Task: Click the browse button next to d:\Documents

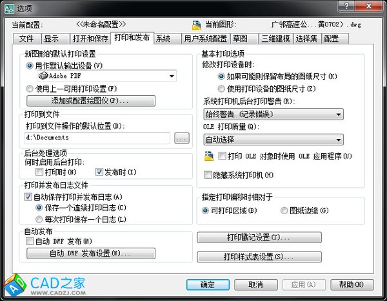Action: (x=181, y=138)
